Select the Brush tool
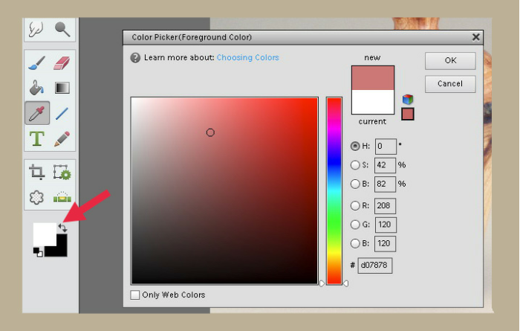The height and width of the screenshot is (331, 520). pos(36,64)
